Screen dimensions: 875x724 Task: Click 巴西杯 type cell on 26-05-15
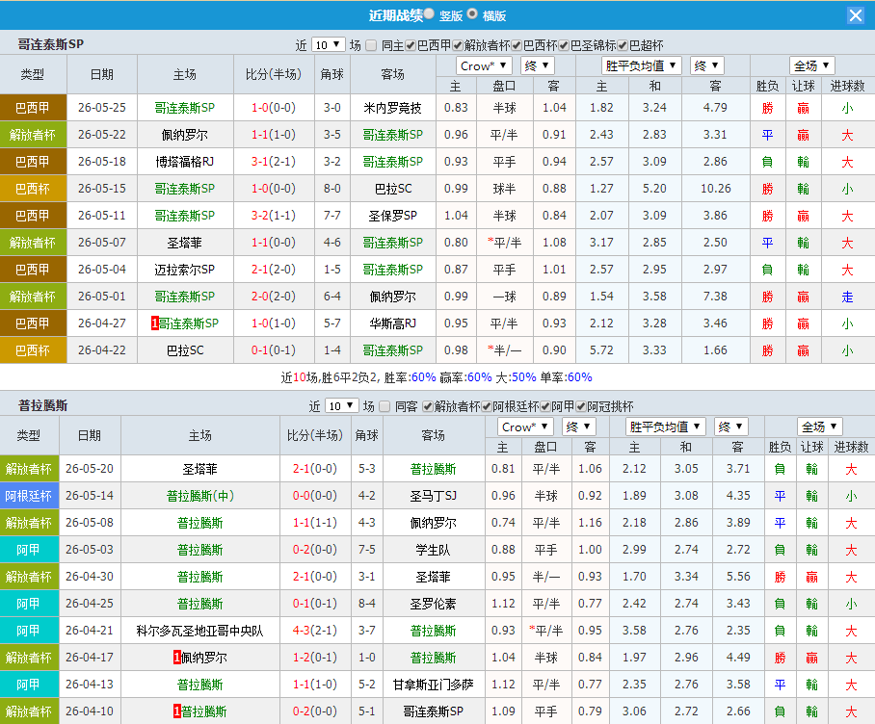33,189
